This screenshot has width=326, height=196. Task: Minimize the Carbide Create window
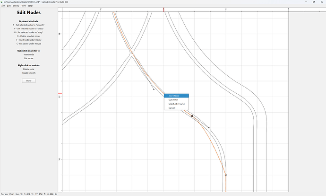(x=306, y=2)
